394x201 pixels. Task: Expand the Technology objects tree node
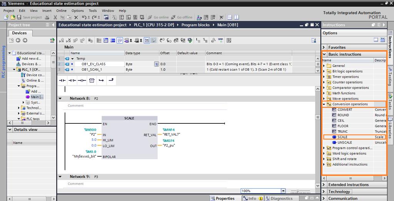click(19, 108)
